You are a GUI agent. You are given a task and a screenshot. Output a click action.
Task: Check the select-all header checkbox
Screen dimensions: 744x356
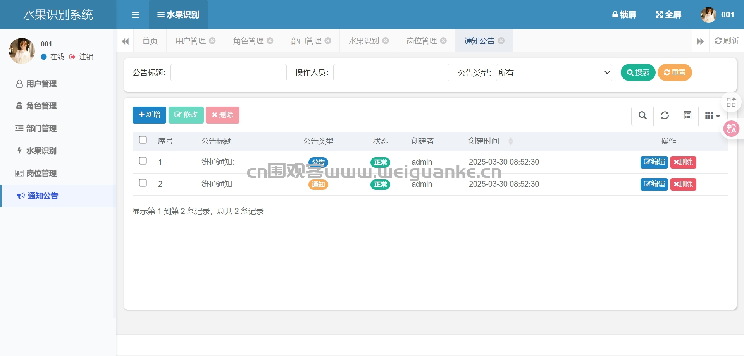tap(143, 140)
